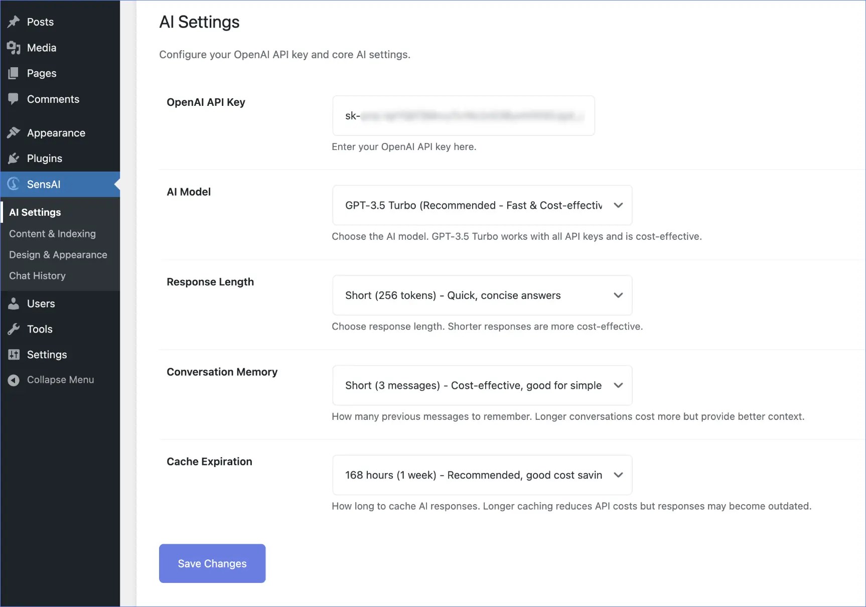Click the Settings menu label
Screen dimensions: 866x607
(47, 355)
